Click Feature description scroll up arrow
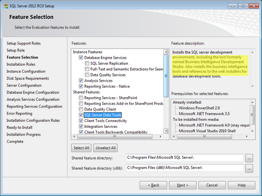Viewport: 262px width, 196px height. point(253,52)
